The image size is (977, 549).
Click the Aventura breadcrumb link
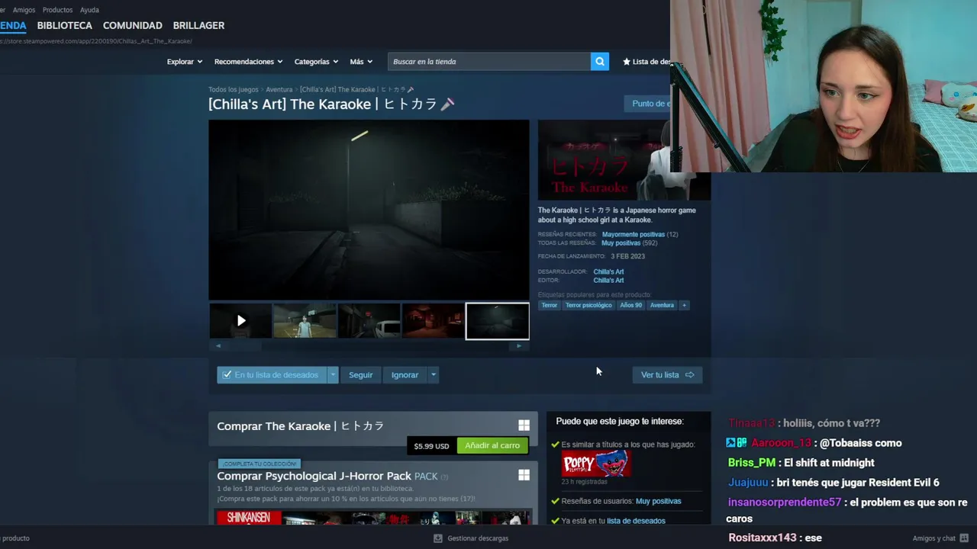point(279,89)
